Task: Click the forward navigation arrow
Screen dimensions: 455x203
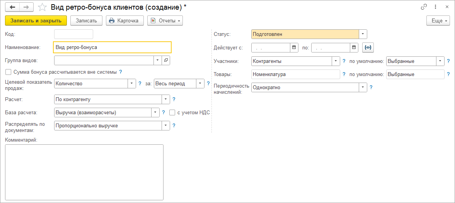Action: (x=26, y=7)
